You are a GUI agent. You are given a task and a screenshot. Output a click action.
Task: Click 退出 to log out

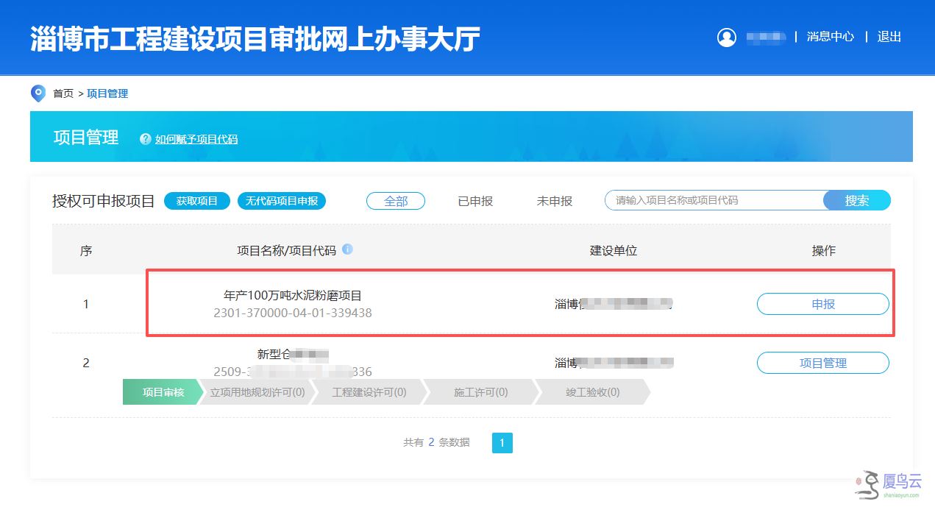[x=889, y=37]
